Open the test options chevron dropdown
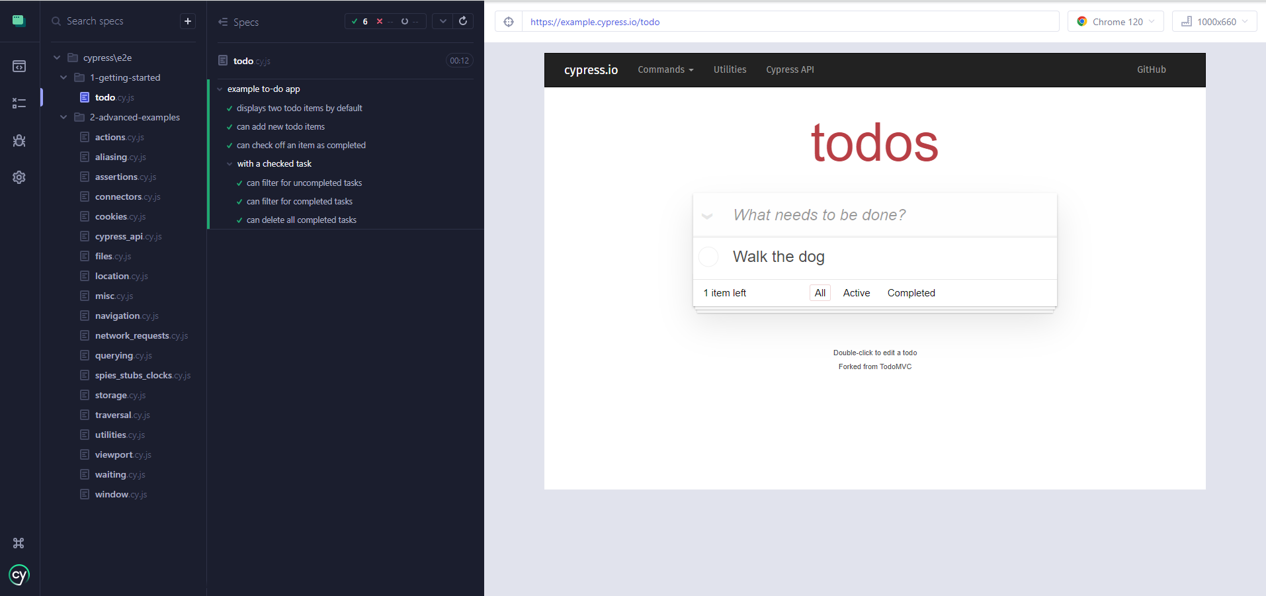Screen dimensions: 1266x596 [443, 21]
